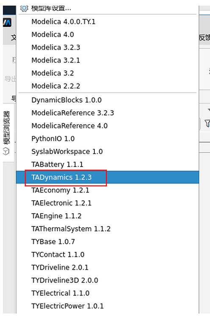Load TYBase 1.0.7 library
This screenshot has height=318, width=210.
108,242
